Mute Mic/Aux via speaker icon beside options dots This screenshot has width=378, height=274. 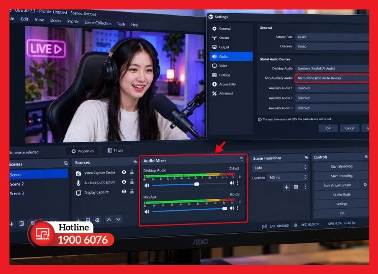click(232, 208)
